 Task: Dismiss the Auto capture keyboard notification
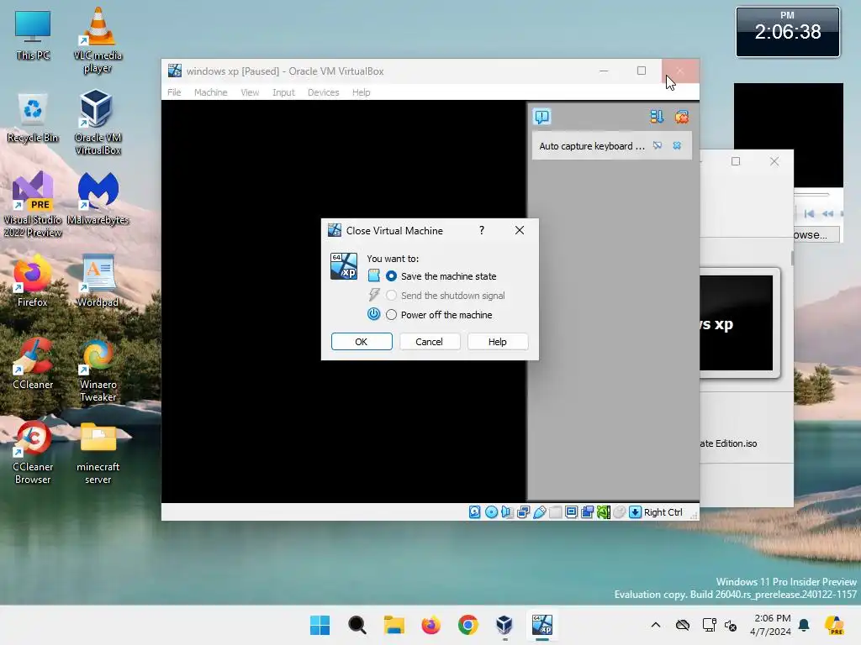click(677, 145)
